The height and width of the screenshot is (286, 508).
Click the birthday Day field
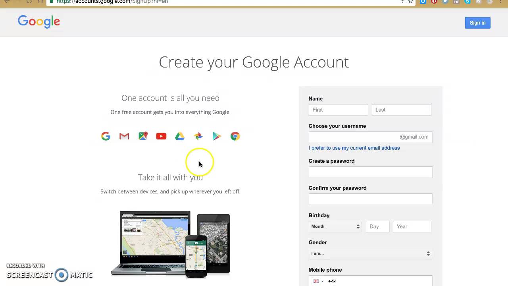(x=377, y=226)
